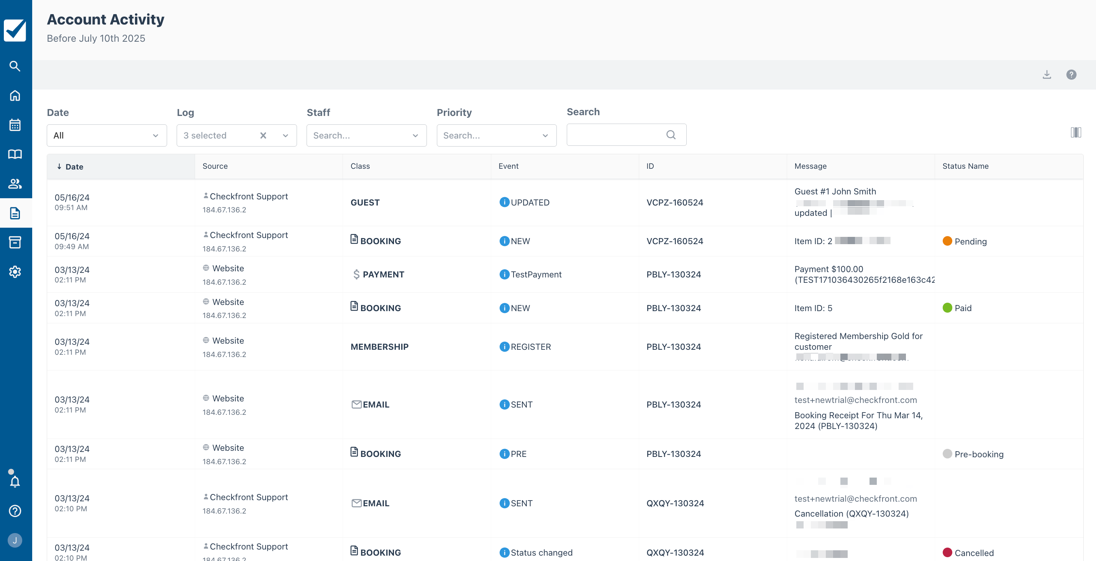This screenshot has height=561, width=1096.
Task: Open the column chooser icon
Action: 1076,133
